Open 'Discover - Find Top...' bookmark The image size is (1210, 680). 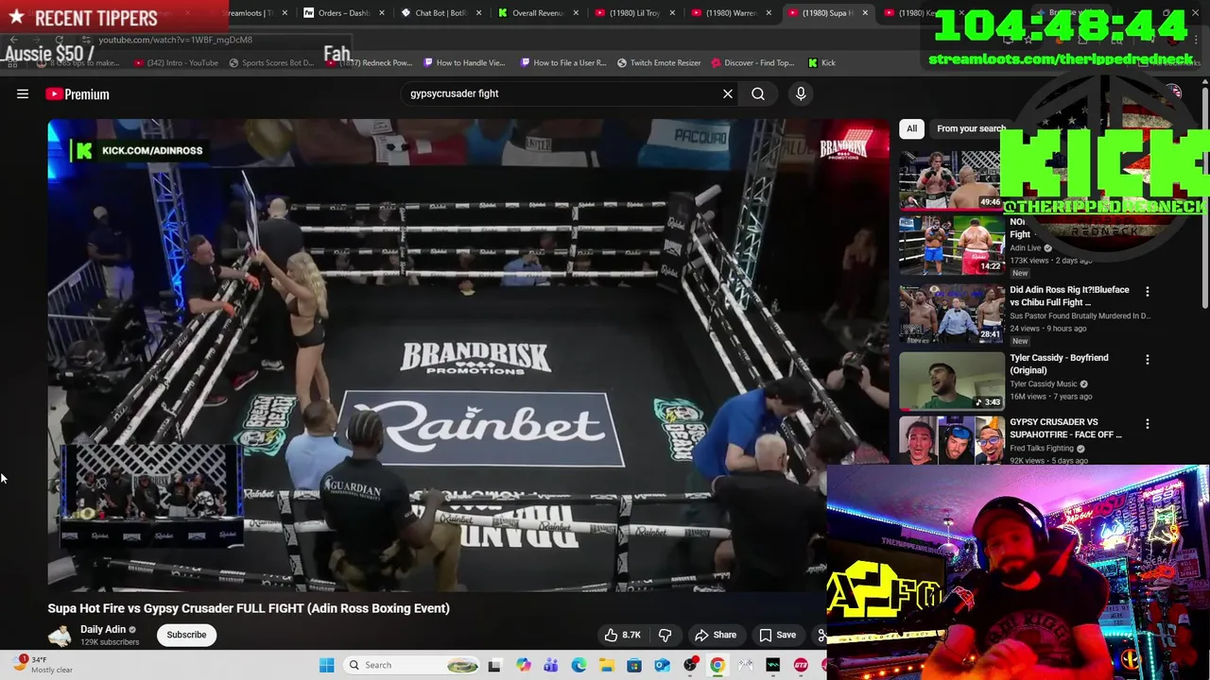tap(752, 62)
